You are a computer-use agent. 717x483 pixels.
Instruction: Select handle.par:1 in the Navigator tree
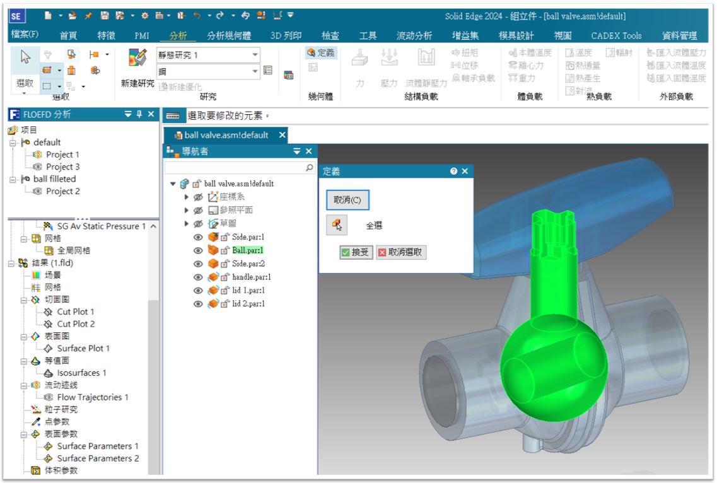pos(251,277)
